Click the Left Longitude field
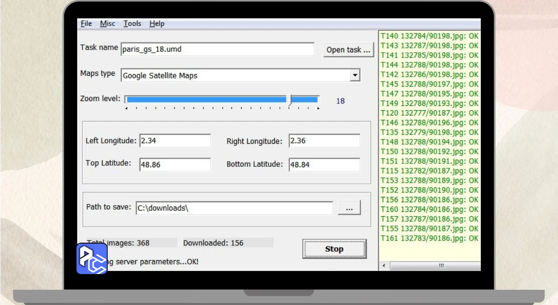558x305 pixels. [175, 141]
